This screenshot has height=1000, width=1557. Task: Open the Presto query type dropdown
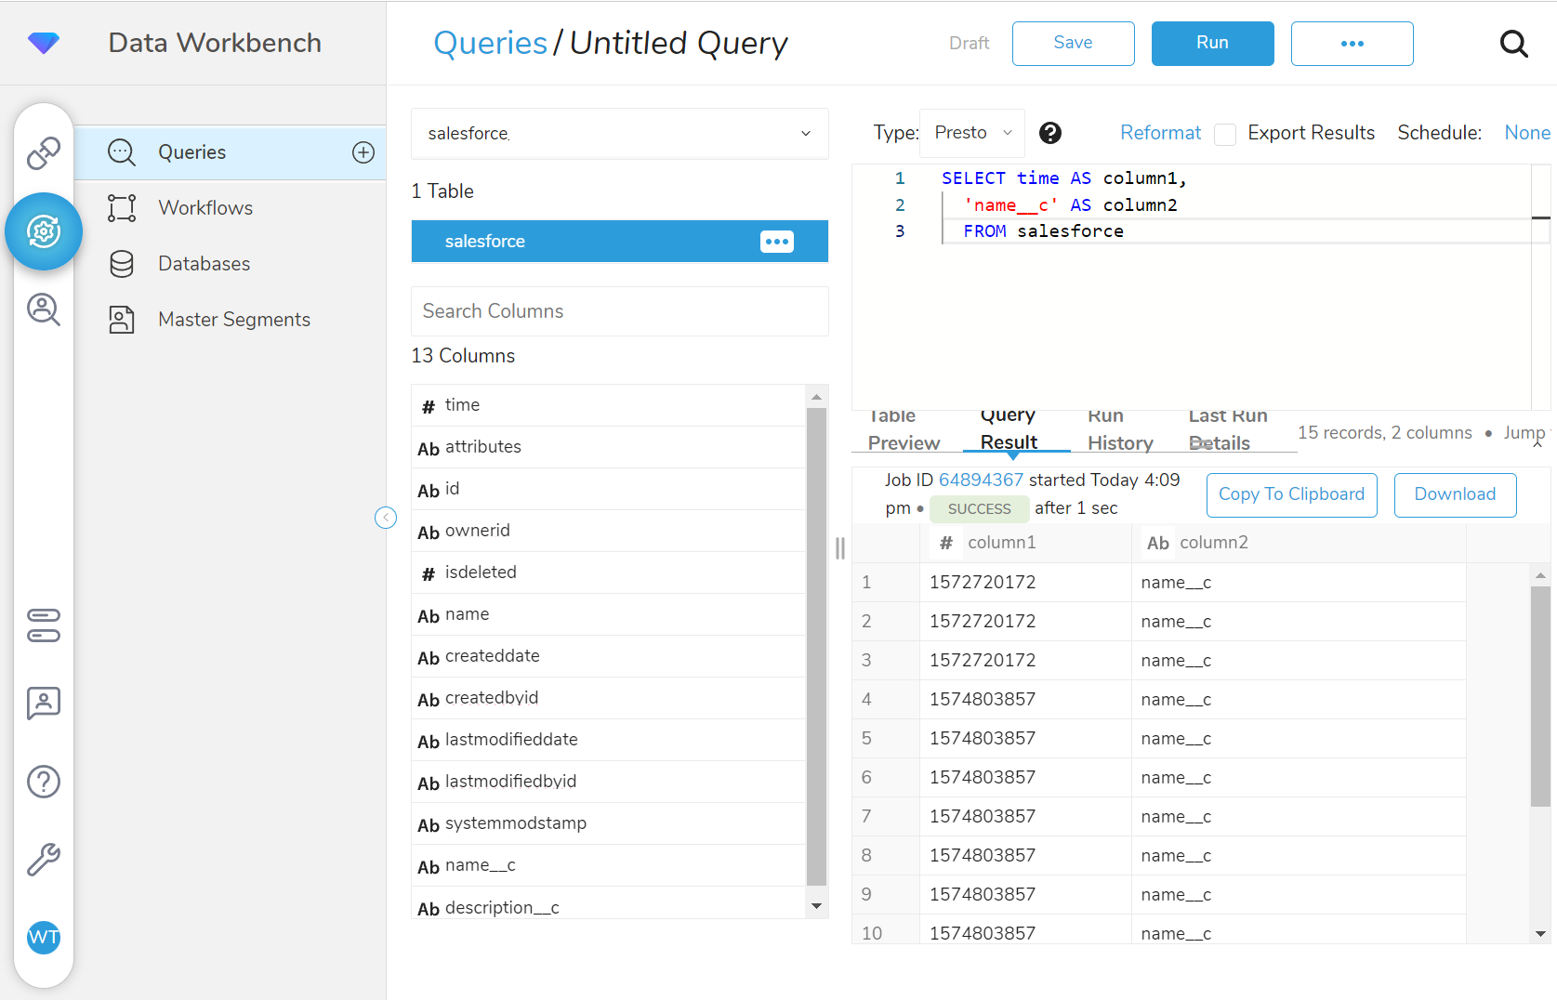point(972,133)
